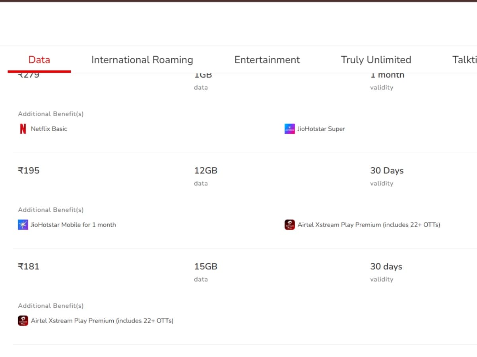Open the Entertainment tab

tap(267, 60)
